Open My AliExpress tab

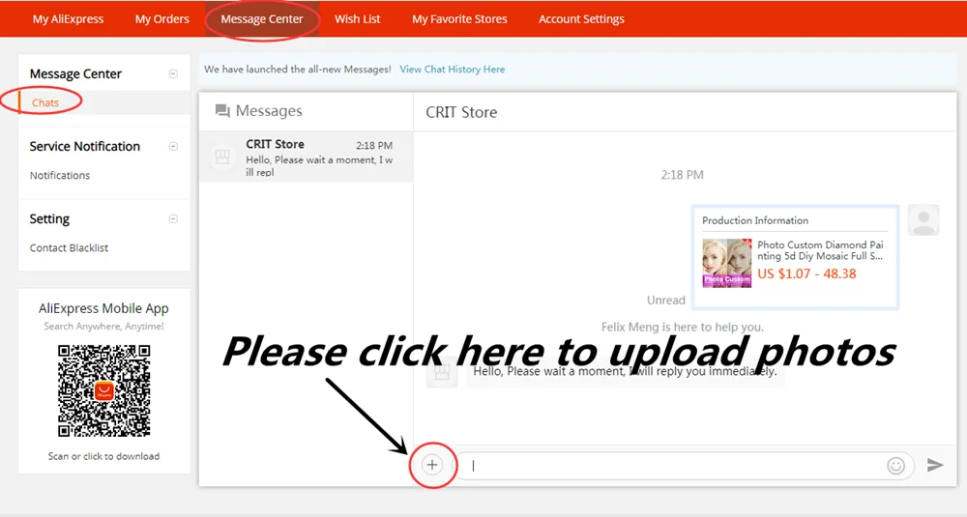(68, 19)
